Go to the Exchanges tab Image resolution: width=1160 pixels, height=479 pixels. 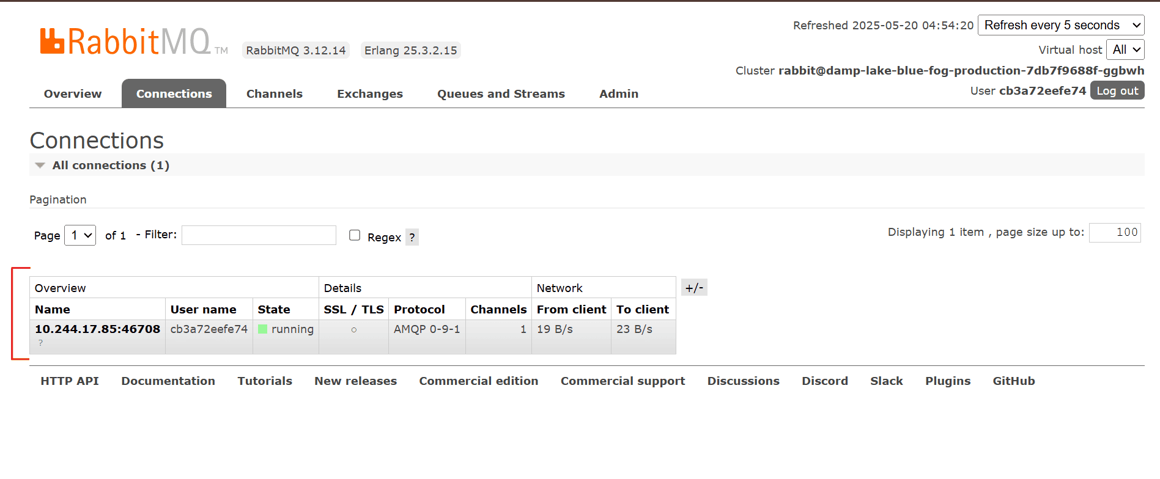[370, 93]
